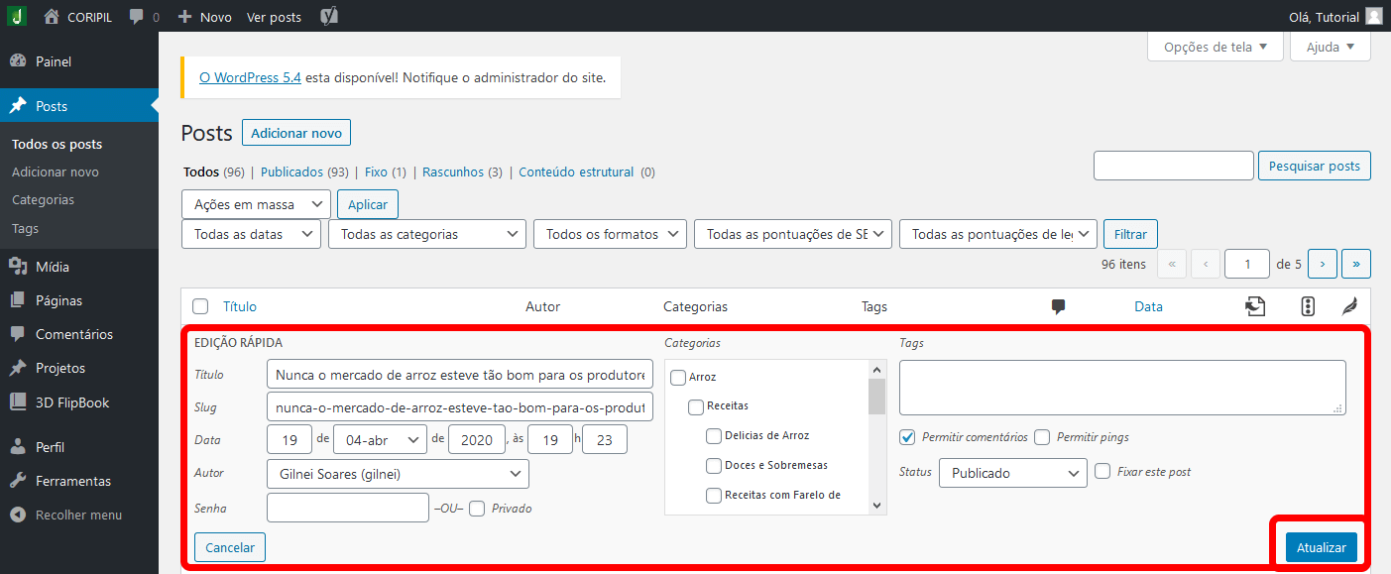Click the Mídia media icon
1391x574 pixels.
coord(18,267)
